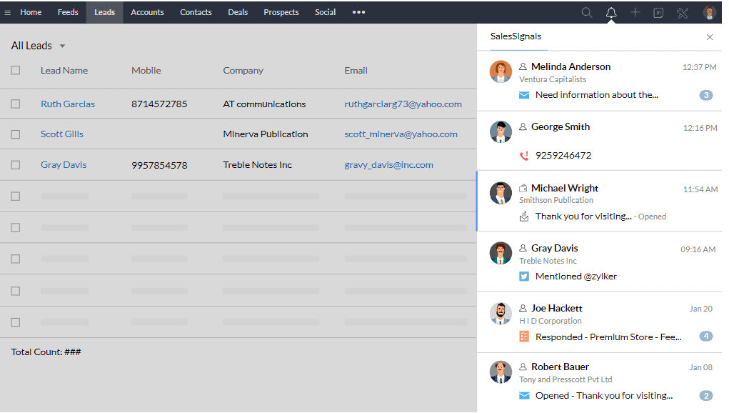This screenshot has height=413, width=729.
Task: Check the checkbox for Scott Gills
Action: [15, 134]
